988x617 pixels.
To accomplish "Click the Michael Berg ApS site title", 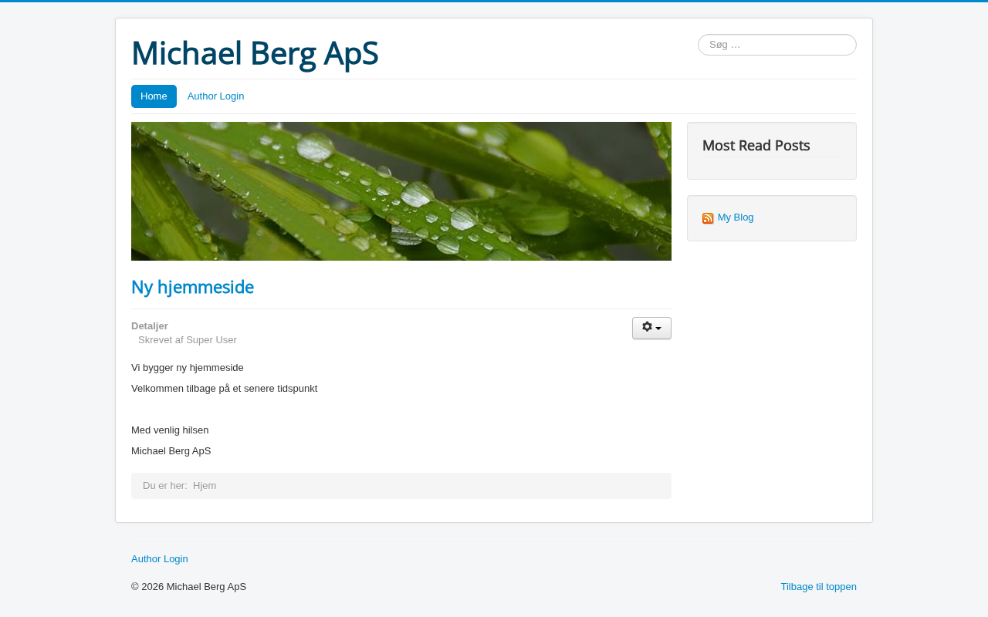I will (x=255, y=53).
